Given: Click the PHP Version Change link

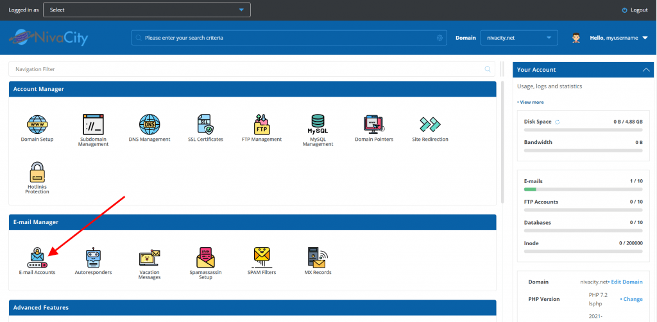Looking at the screenshot, I should (631, 300).
